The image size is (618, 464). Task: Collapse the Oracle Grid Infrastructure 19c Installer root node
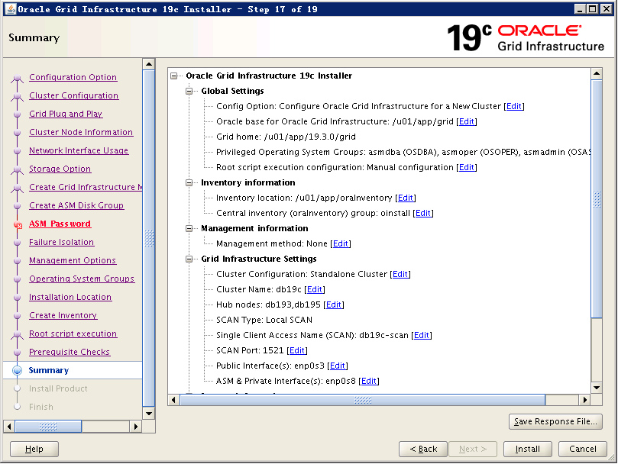click(174, 76)
